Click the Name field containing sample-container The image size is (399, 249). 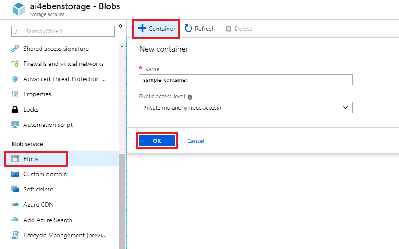tap(246, 80)
